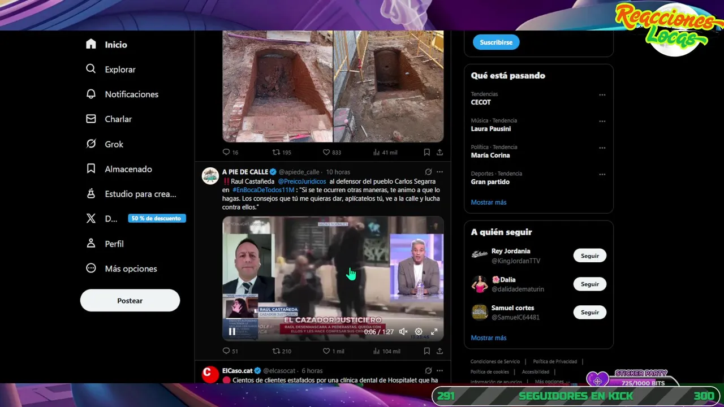724x407 pixels.
Task: View stats of post with 104 mil views
Action: point(387,351)
